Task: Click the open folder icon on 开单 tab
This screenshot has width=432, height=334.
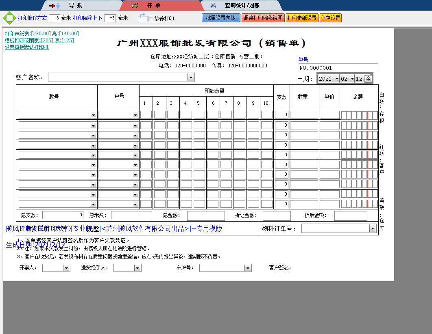Action: [x=135, y=6]
